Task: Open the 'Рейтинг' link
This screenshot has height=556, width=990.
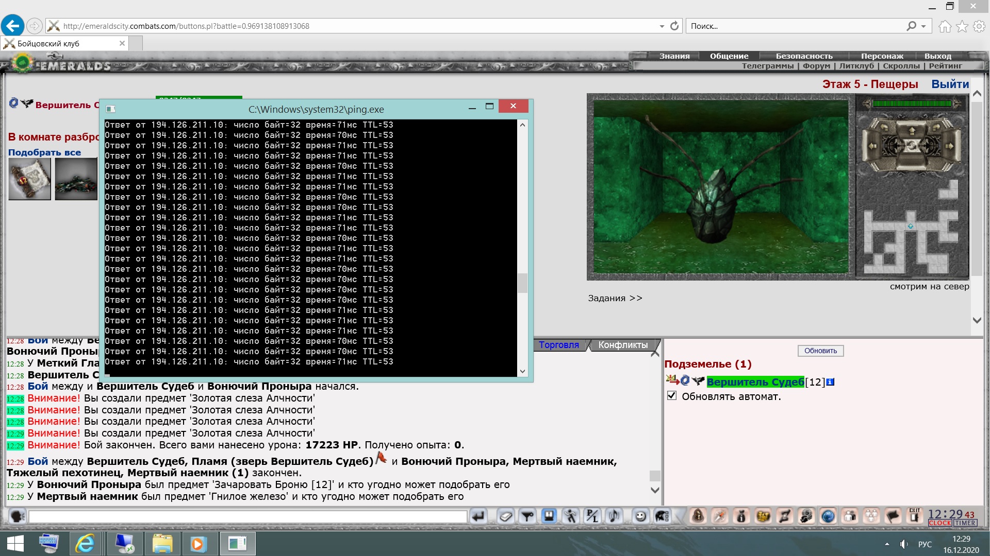Action: (946, 66)
